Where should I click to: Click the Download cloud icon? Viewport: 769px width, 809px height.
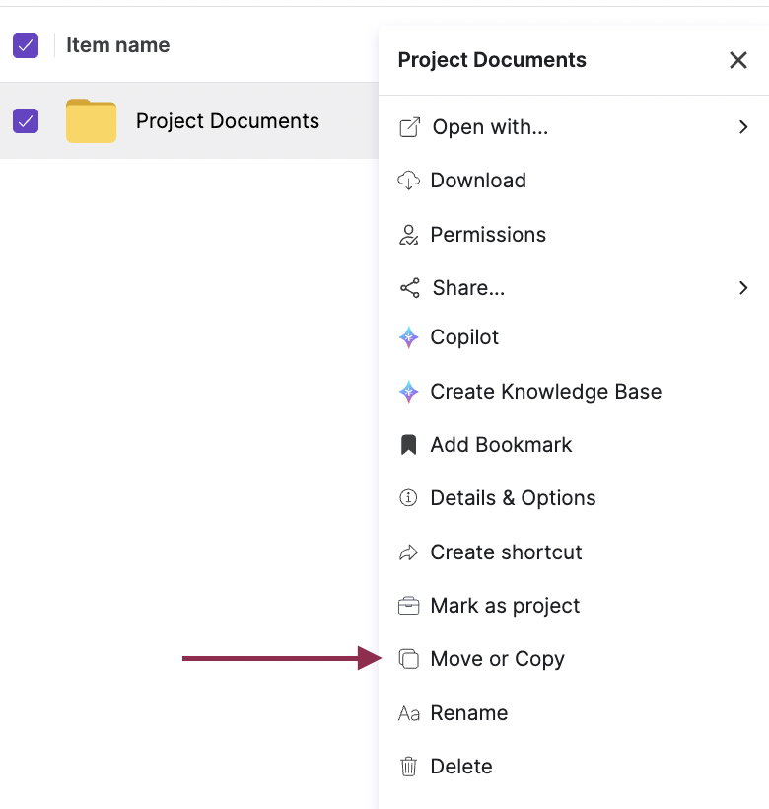[408, 181]
